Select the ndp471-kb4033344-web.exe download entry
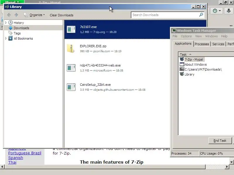234x175 pixels. click(117, 68)
